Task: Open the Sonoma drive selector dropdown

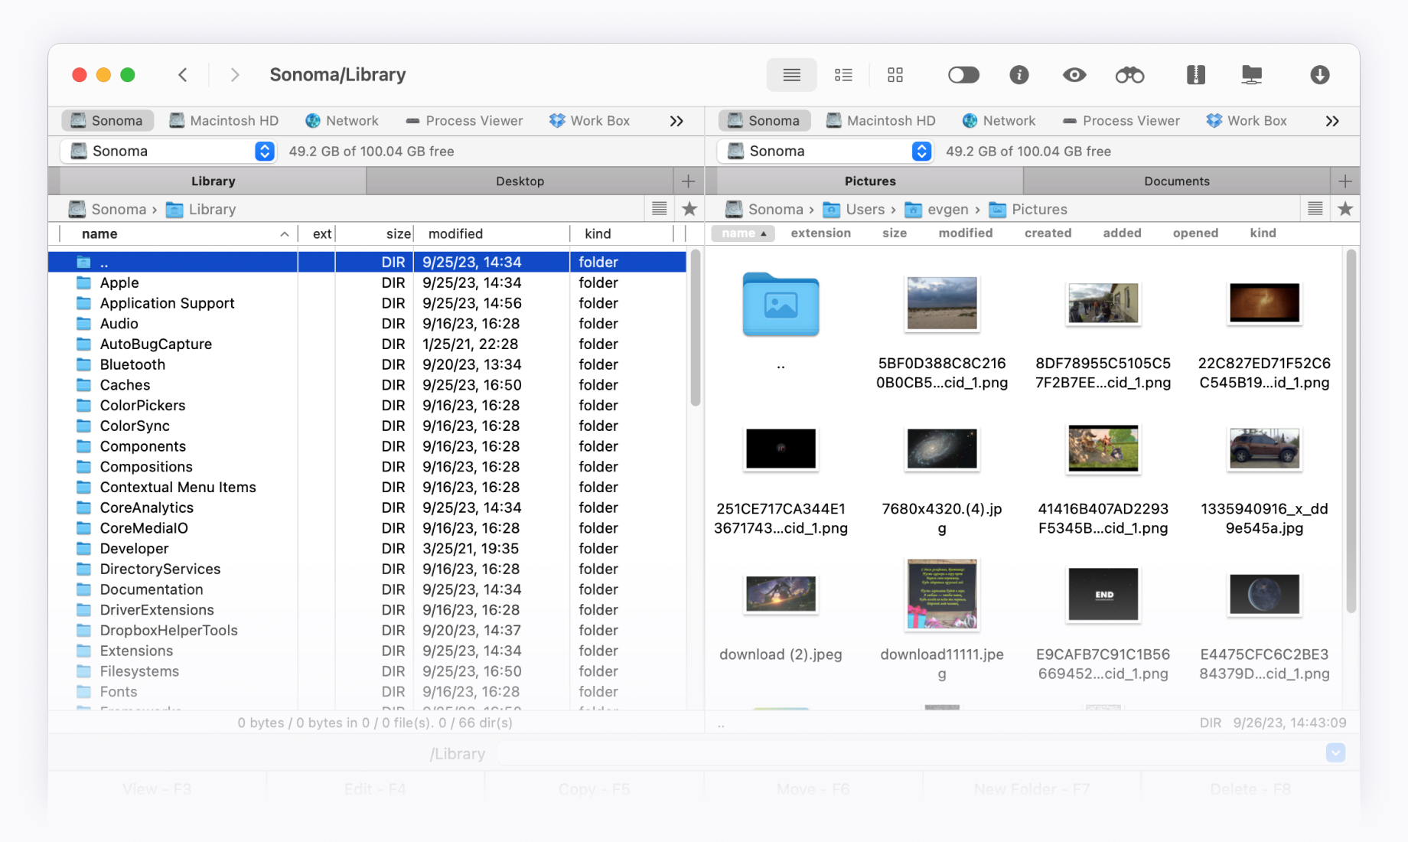Action: click(x=265, y=151)
